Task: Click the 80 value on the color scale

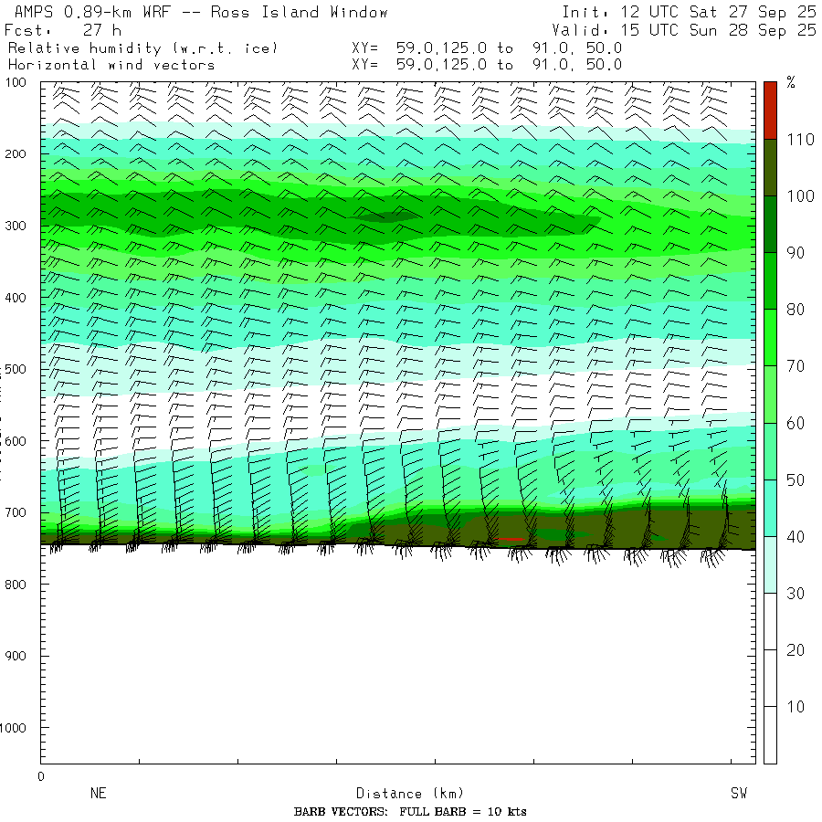Action: (x=796, y=310)
